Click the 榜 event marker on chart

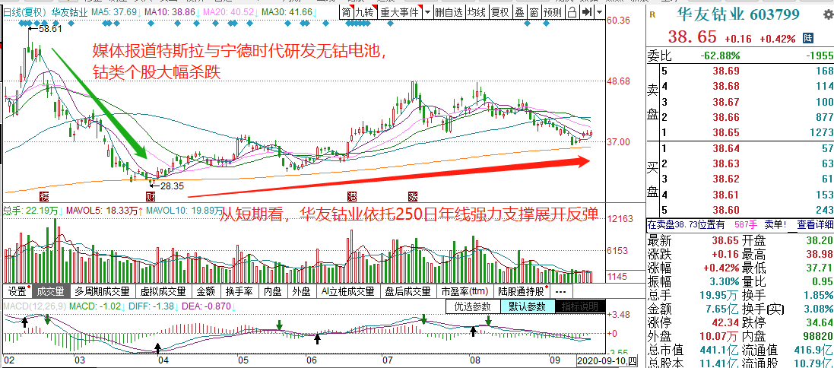[44, 196]
